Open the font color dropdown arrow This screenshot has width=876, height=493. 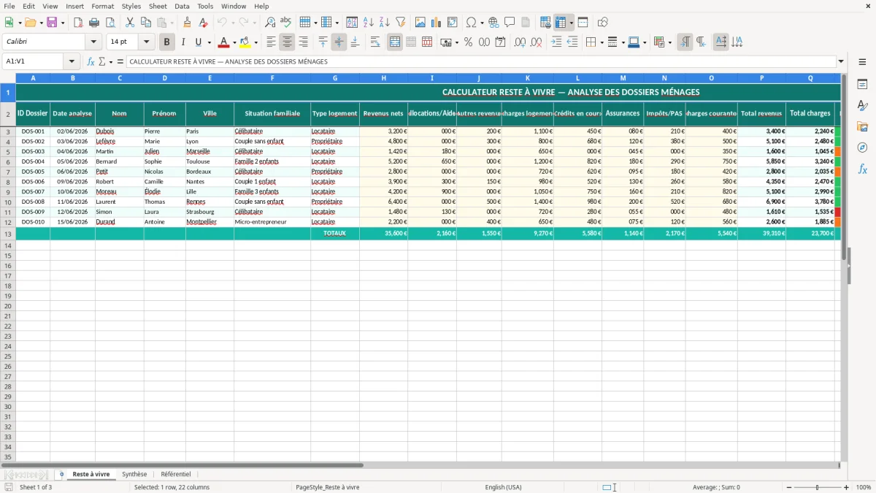[234, 42]
